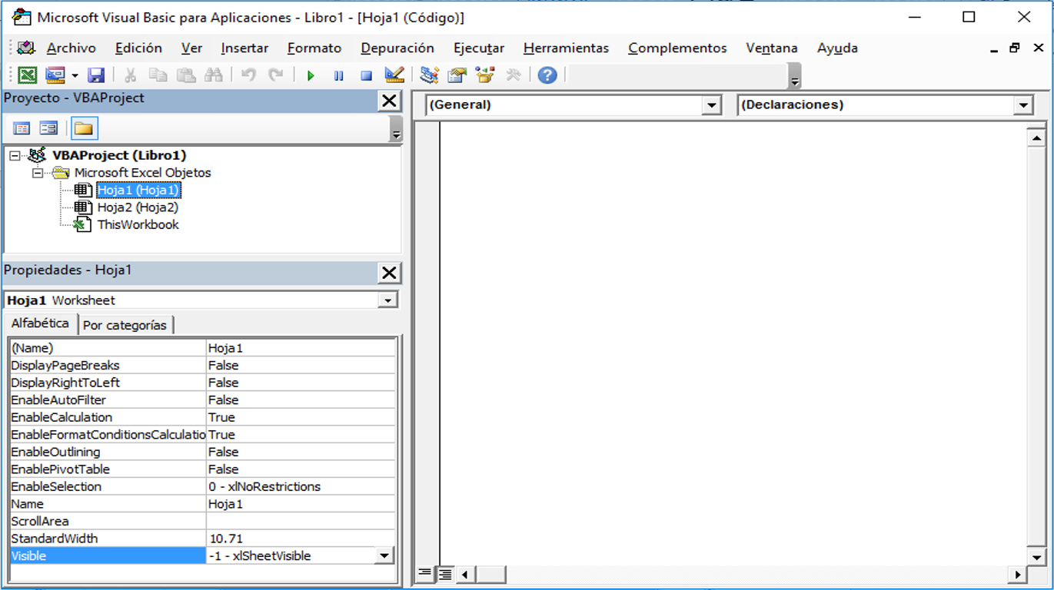Image resolution: width=1054 pixels, height=590 pixels.
Task: Select VBAProject (Libro1) root node
Action: (119, 155)
